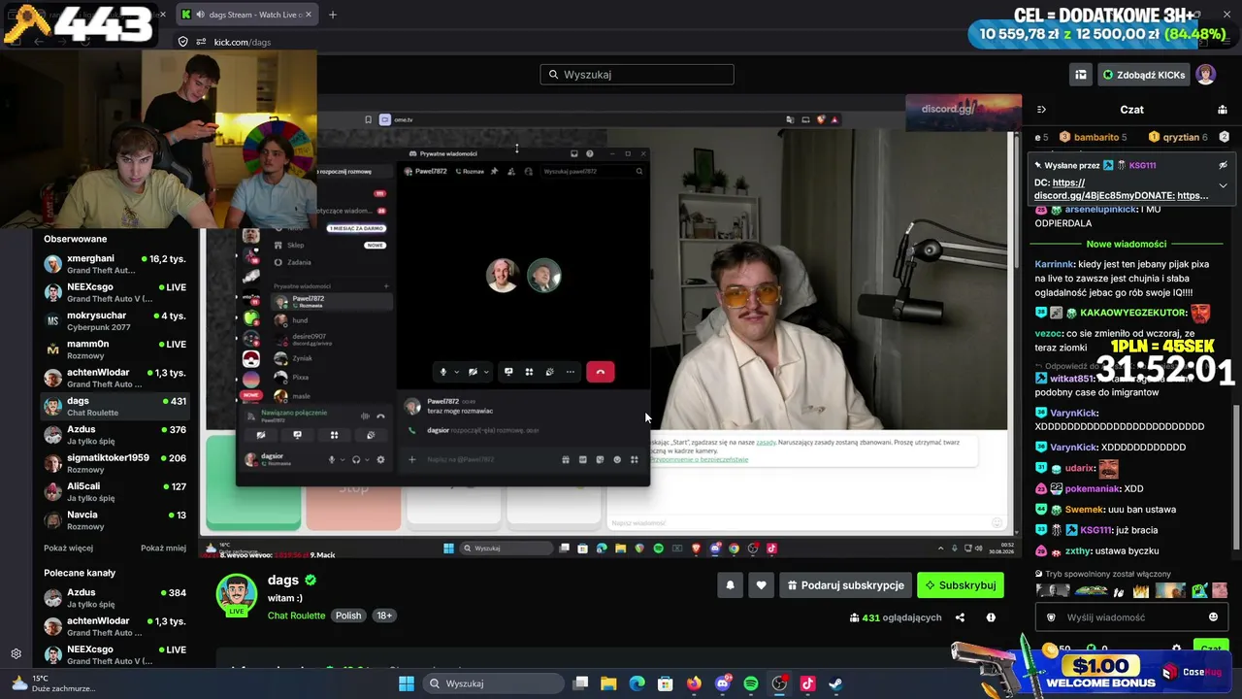Open chat leaderboard gift icon
1242x699 pixels.
[x=1223, y=110]
